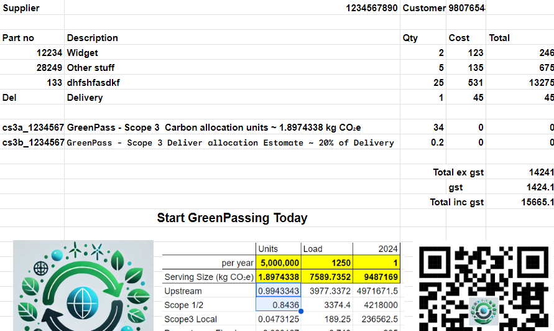This screenshot has height=331, width=554.
Task: Click the fill handle under the Scope 1/2 cell
Action: click(x=301, y=312)
